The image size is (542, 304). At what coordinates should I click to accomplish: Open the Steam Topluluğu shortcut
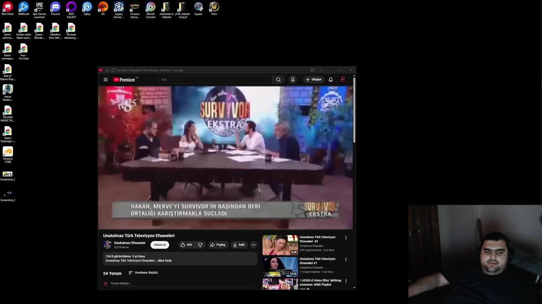(8, 135)
